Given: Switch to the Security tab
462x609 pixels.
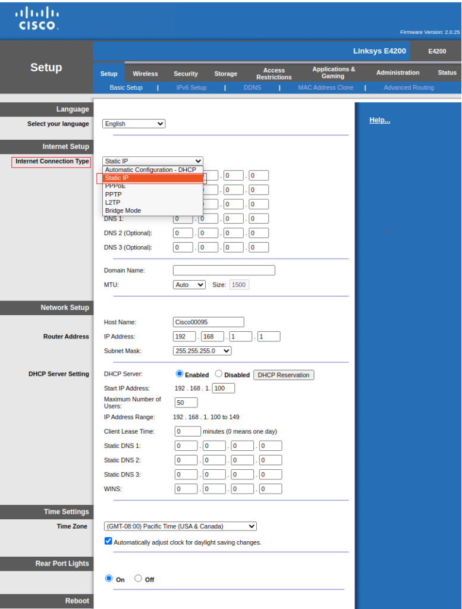Looking at the screenshot, I should click(x=186, y=74).
